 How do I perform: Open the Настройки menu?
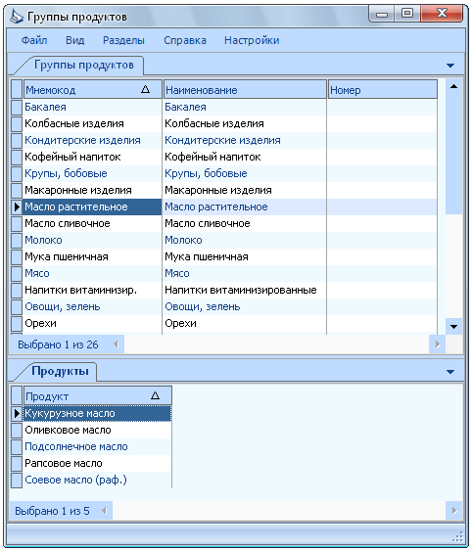point(252,40)
